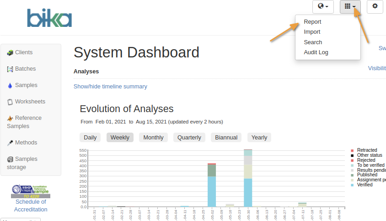Click the Verified legend color swatch

point(352,185)
